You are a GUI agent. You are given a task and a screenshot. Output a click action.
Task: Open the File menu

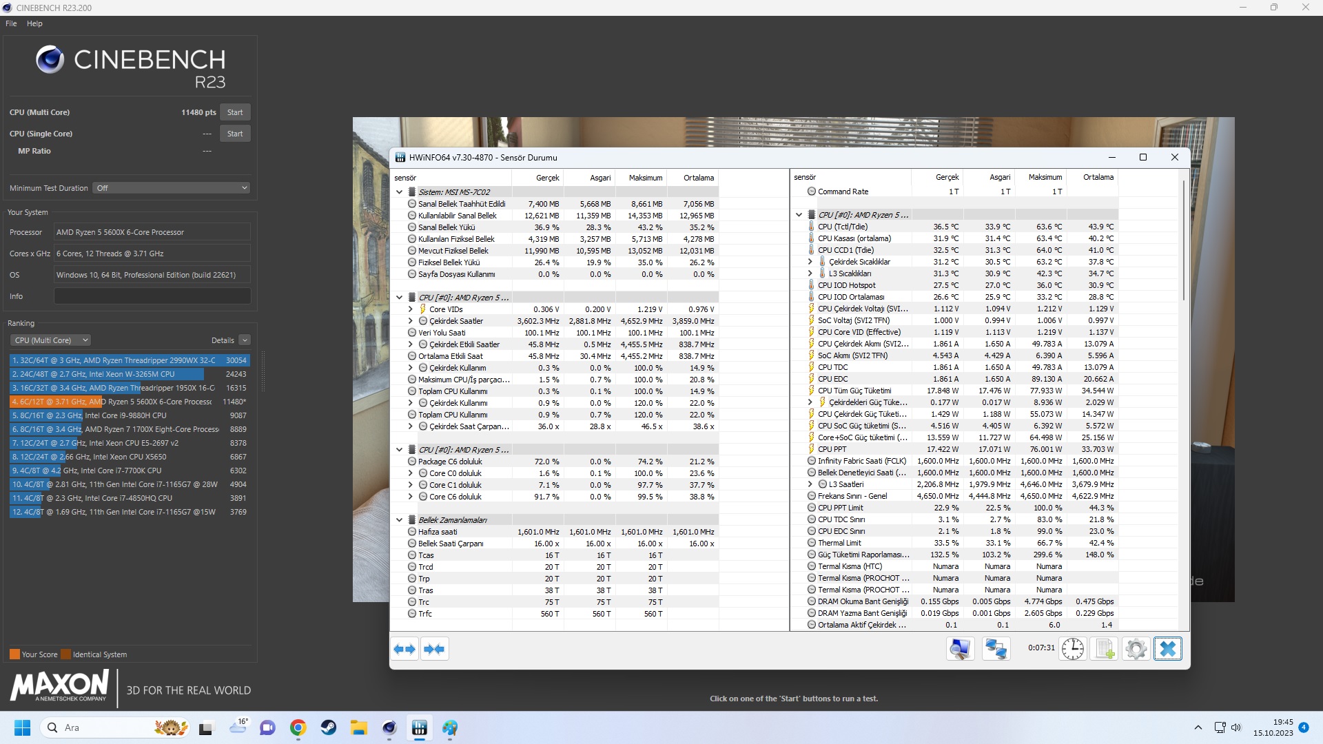click(11, 23)
